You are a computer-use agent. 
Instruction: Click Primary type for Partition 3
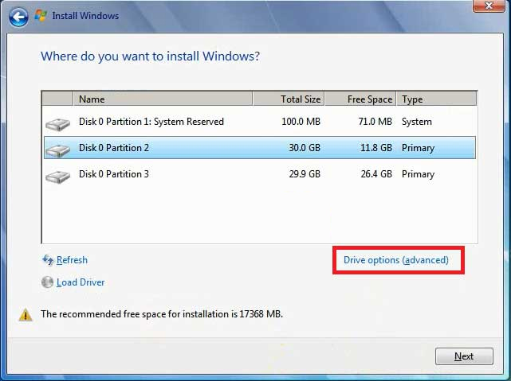click(418, 174)
